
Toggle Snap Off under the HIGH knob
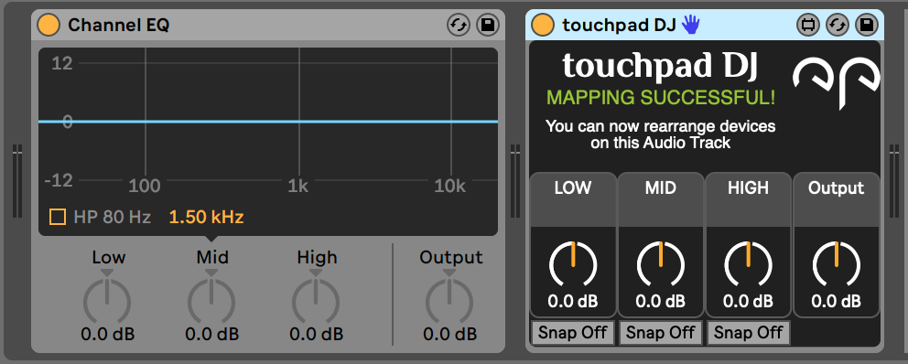click(748, 333)
